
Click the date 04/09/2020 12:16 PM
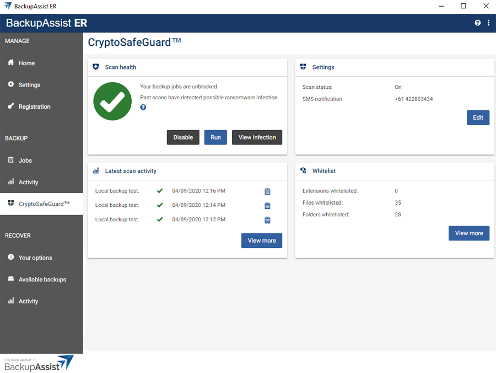(198, 190)
